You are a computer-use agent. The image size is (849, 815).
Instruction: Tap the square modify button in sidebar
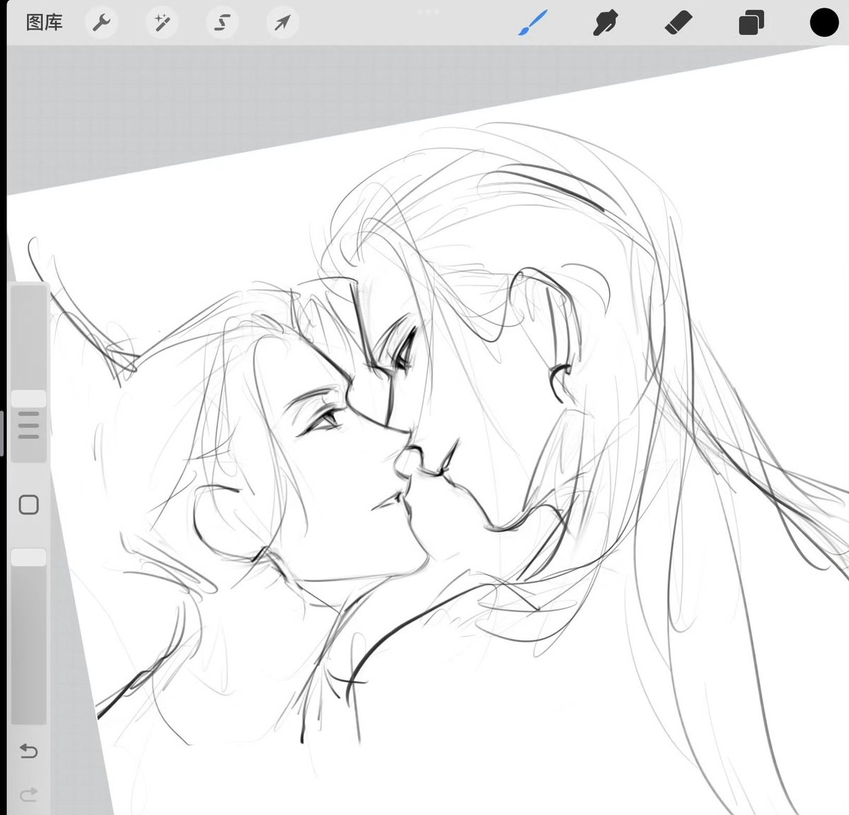tap(28, 505)
